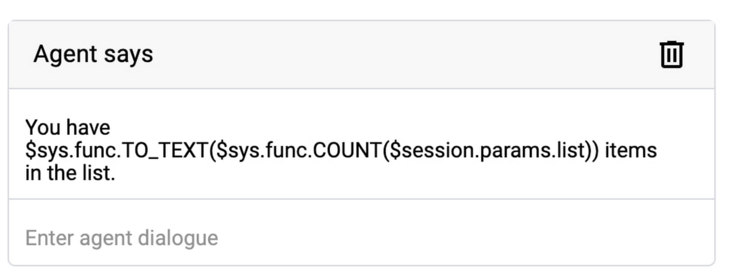Delete the Agent says response

(671, 54)
